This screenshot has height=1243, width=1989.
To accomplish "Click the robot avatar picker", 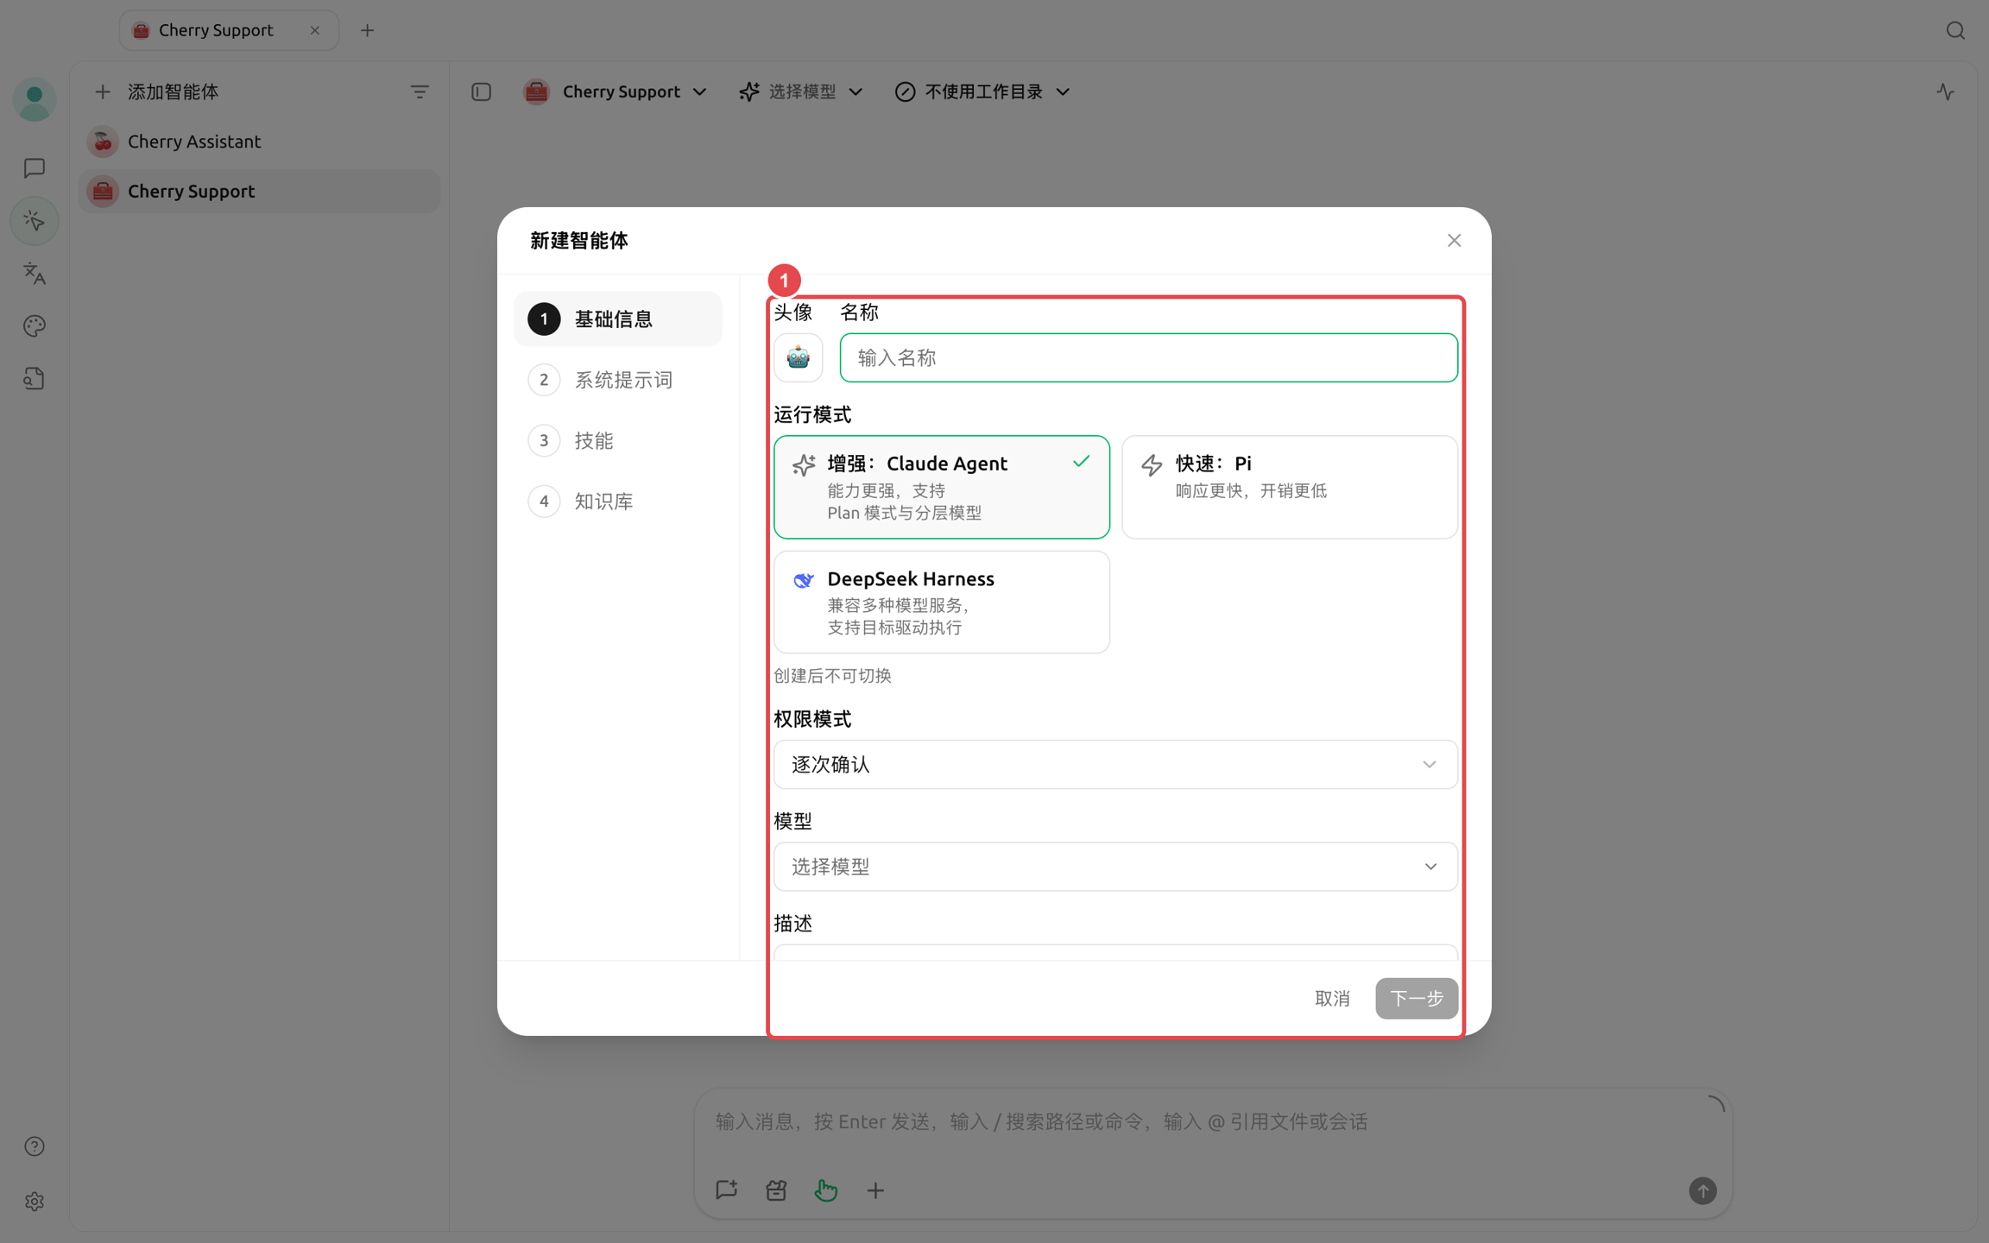I will click(799, 357).
